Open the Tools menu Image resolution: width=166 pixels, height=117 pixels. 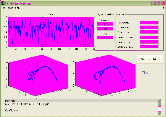(10, 8)
